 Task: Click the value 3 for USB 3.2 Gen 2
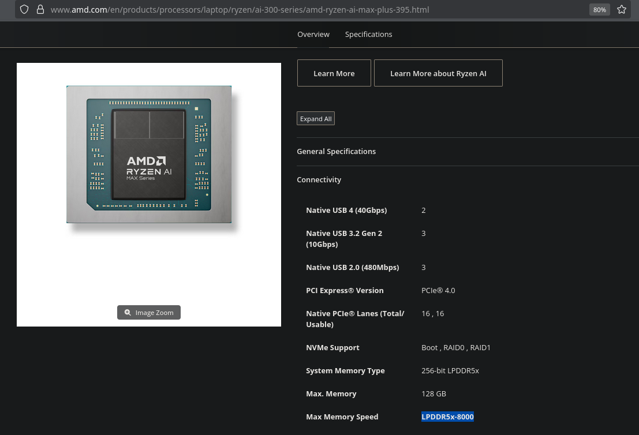424,234
